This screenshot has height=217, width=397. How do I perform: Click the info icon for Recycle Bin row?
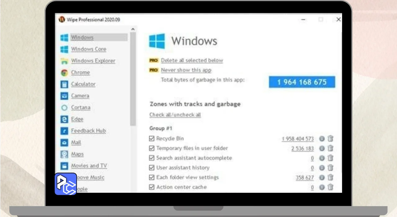322,139
